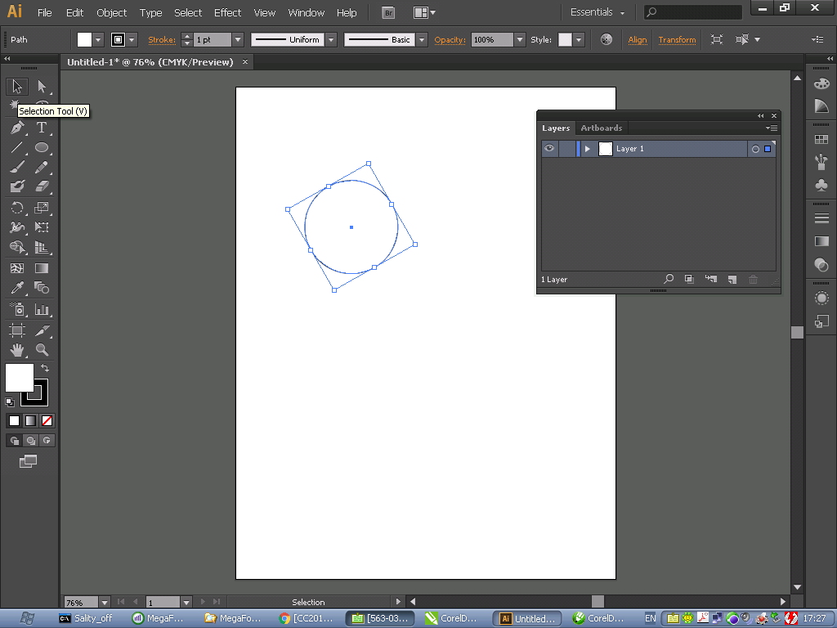Switch to the Artboards tab
This screenshot has height=628, width=837.
click(x=601, y=128)
